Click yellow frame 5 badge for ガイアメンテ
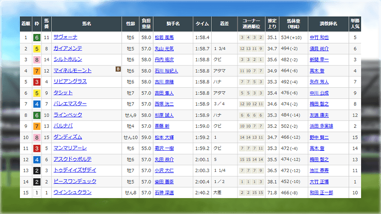The image size is (381, 214). pos(37,49)
